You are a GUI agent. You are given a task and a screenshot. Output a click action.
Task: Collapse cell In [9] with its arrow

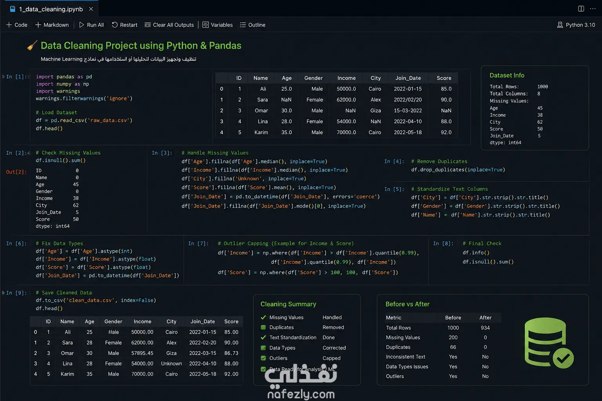(4, 293)
